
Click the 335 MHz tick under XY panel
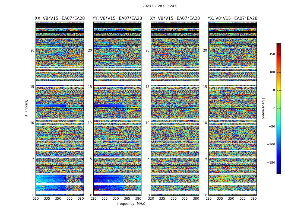(162, 199)
